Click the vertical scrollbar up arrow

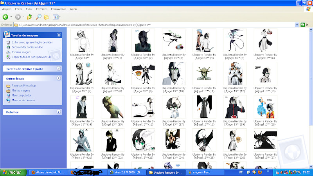click(311, 30)
